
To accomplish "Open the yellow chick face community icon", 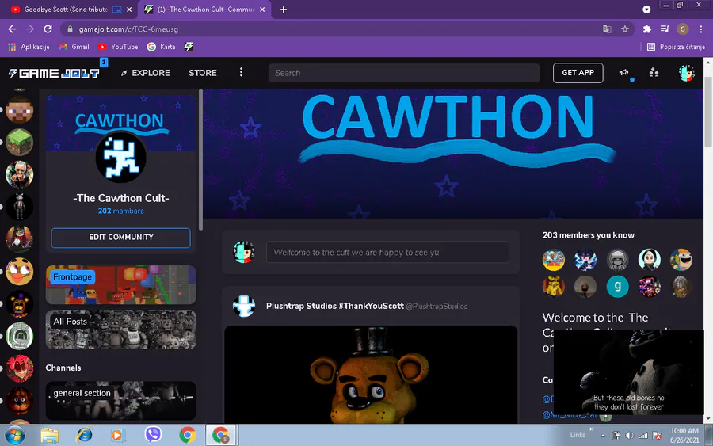I will pos(19,272).
